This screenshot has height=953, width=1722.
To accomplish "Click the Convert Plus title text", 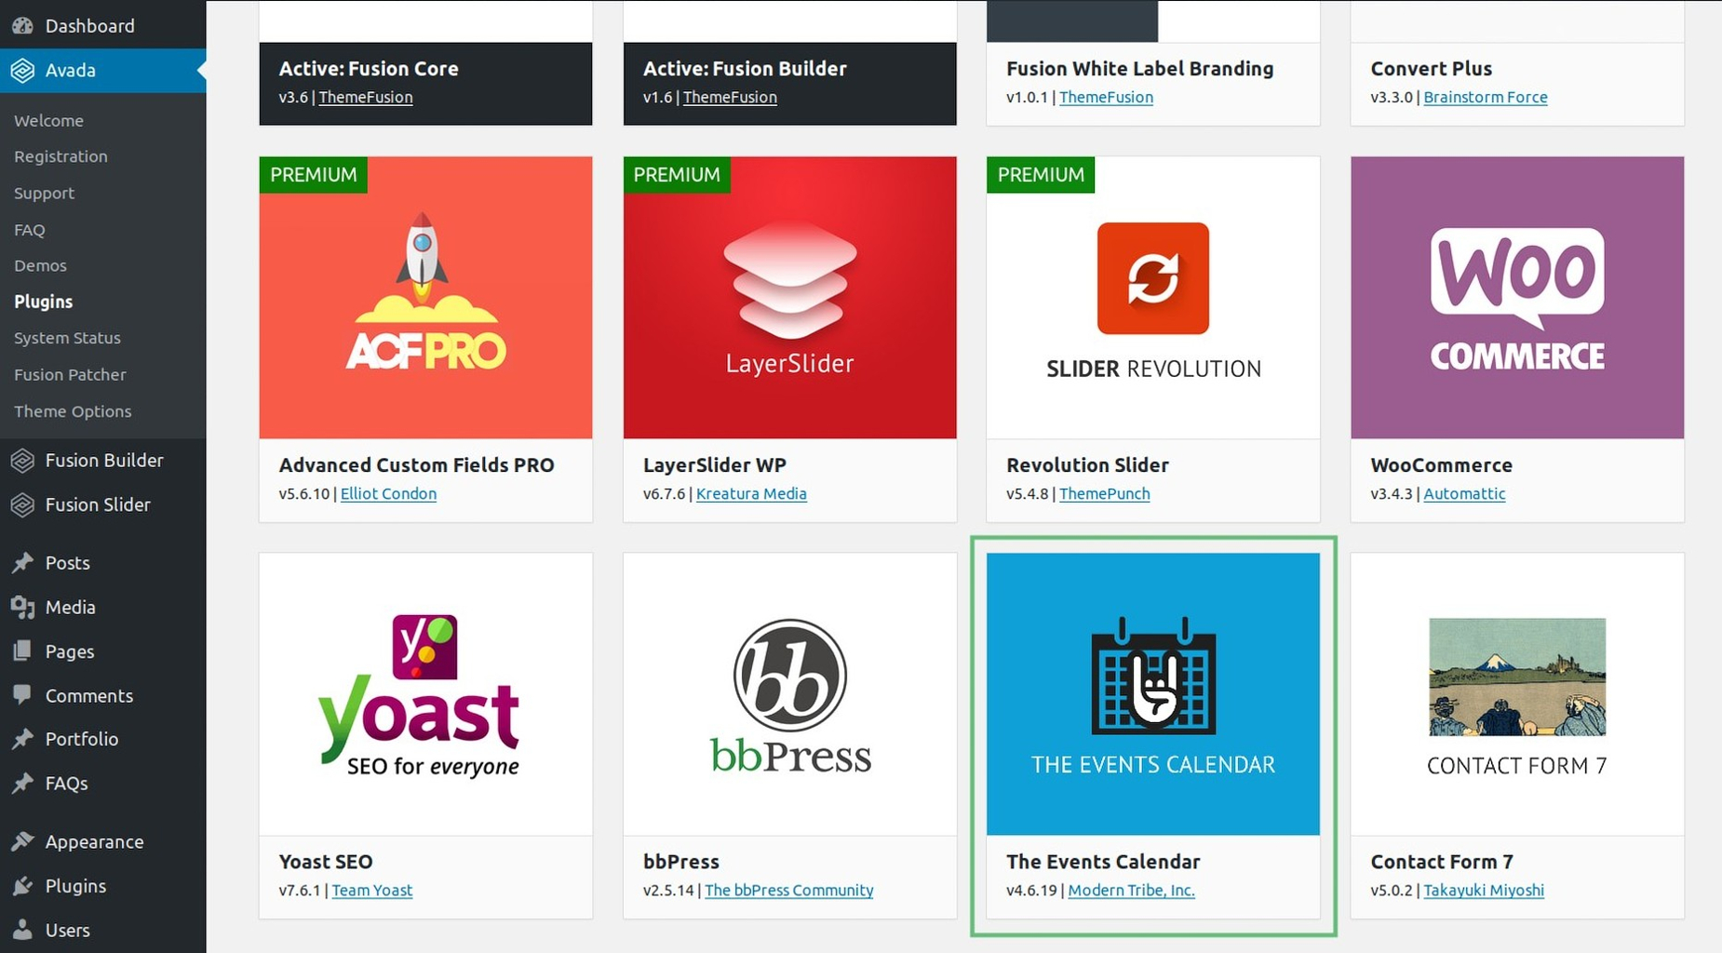I will [1431, 68].
